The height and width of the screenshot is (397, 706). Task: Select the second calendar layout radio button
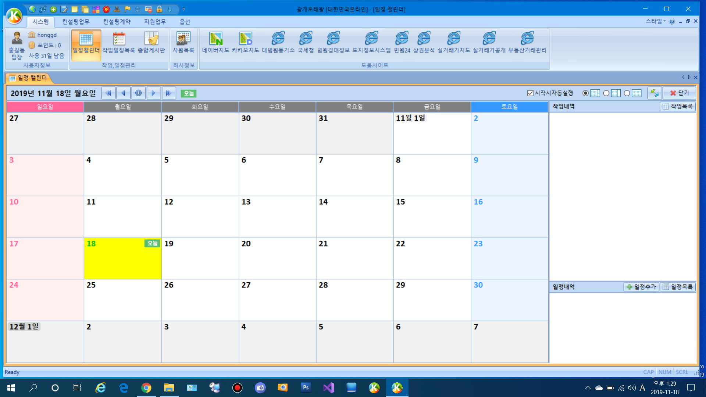coord(606,93)
